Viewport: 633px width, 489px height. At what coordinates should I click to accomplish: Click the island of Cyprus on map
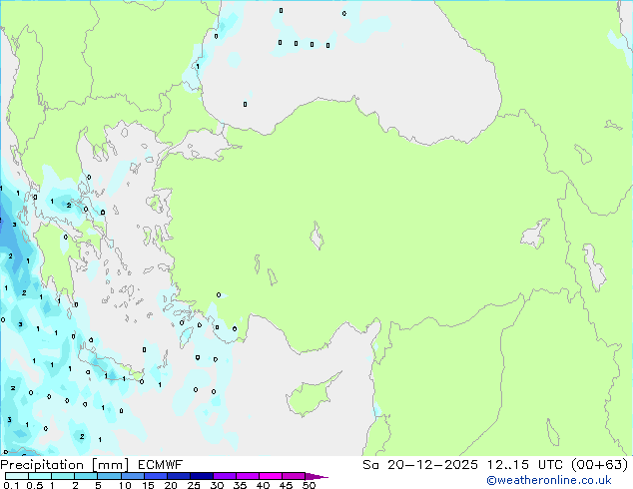coord(311,395)
